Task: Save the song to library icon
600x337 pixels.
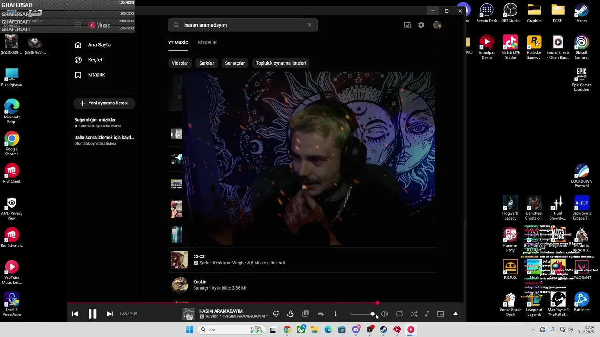Action: coord(306,314)
